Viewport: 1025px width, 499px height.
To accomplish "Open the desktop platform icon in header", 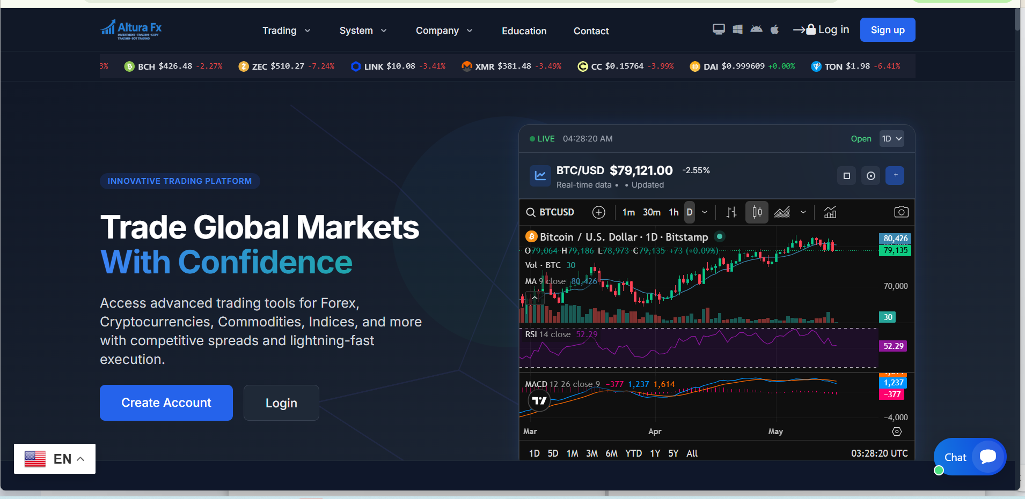I will point(719,29).
